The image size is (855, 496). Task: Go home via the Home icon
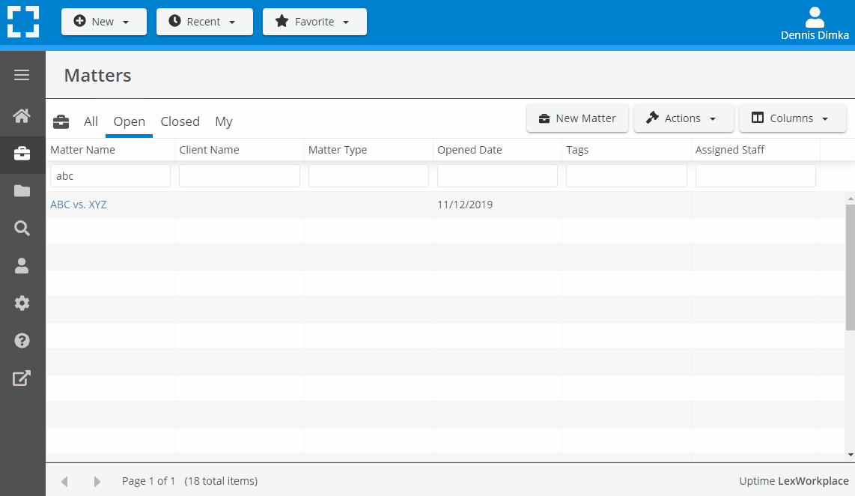tap(22, 116)
